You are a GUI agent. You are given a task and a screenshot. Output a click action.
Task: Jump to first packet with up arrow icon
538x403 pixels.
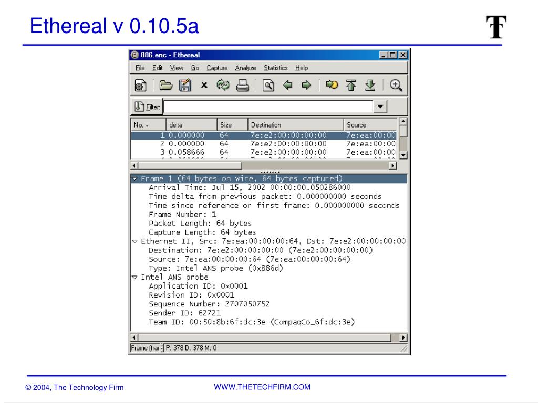[x=351, y=85]
